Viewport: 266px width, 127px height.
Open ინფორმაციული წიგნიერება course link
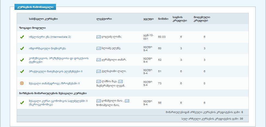tap(47, 48)
